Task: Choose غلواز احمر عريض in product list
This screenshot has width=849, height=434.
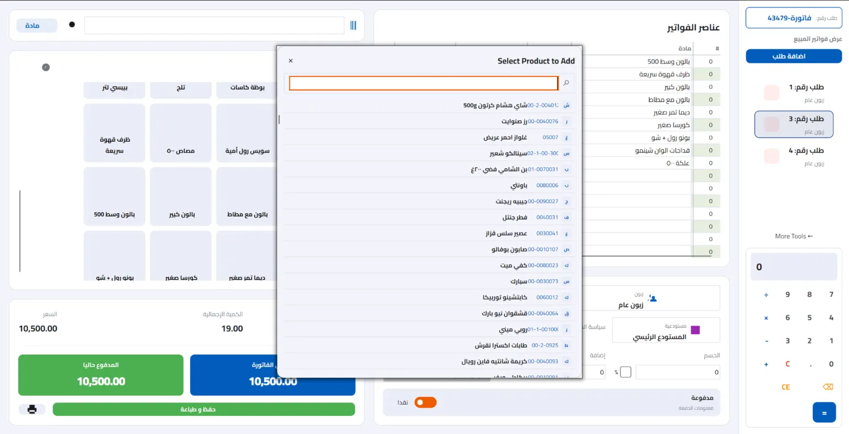Action: pyautogui.click(x=428, y=137)
